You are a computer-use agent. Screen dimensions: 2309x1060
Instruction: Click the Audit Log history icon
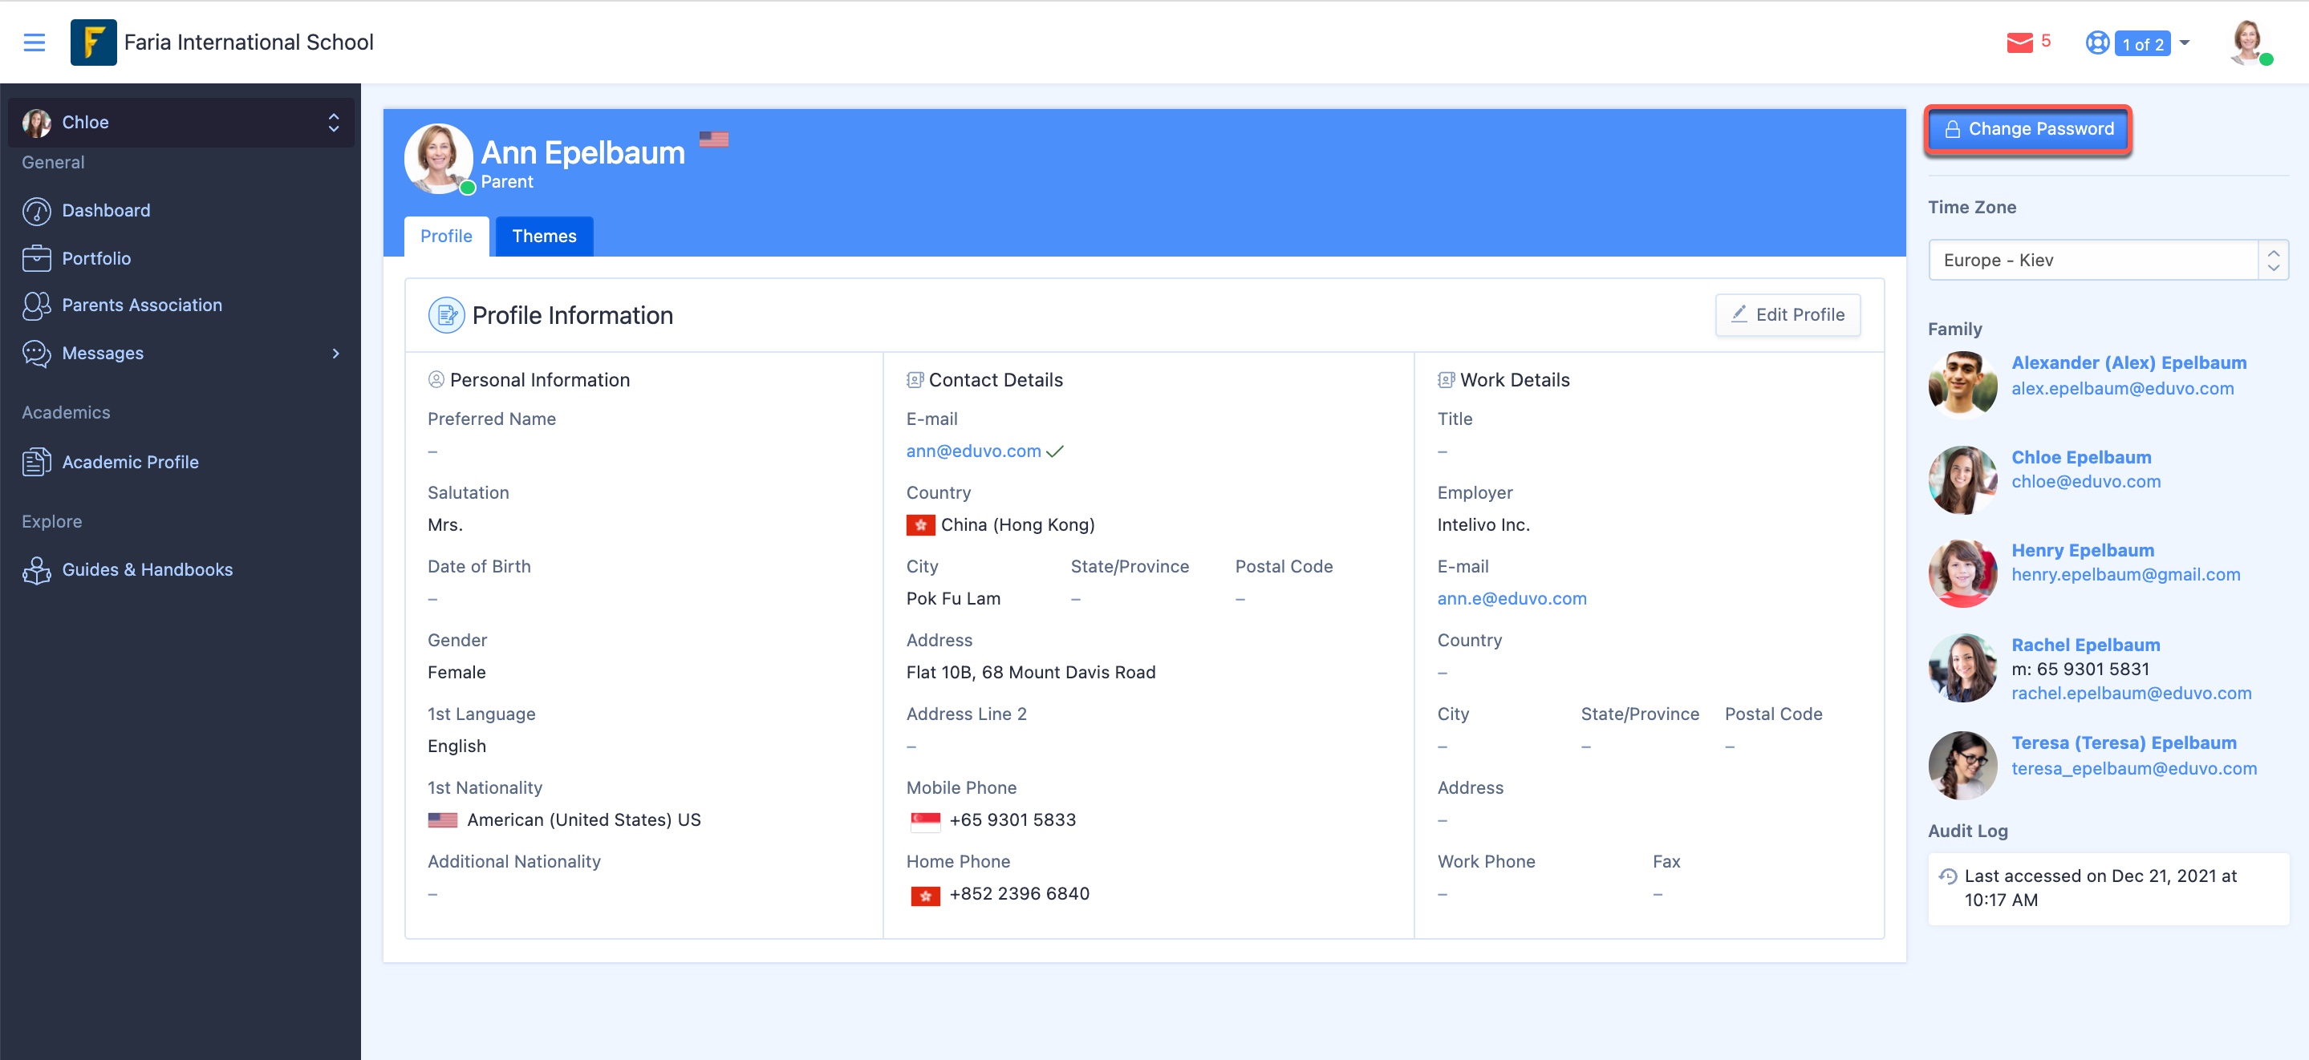(x=1948, y=876)
